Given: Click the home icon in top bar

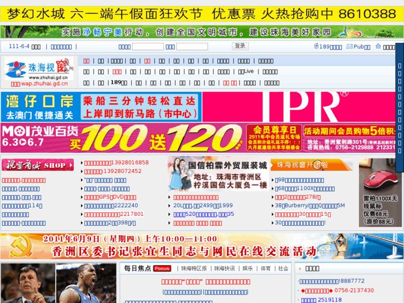Looking at the screenshot, I should [x=378, y=46].
